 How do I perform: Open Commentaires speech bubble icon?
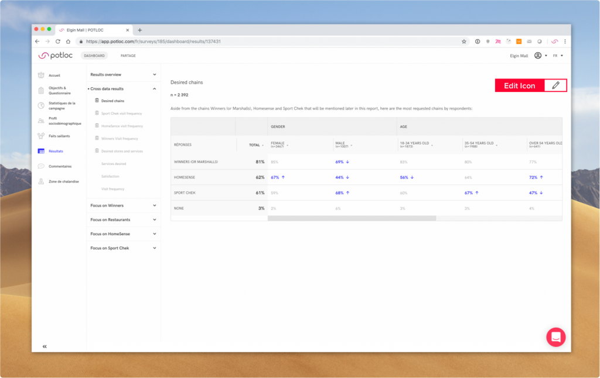click(x=41, y=166)
